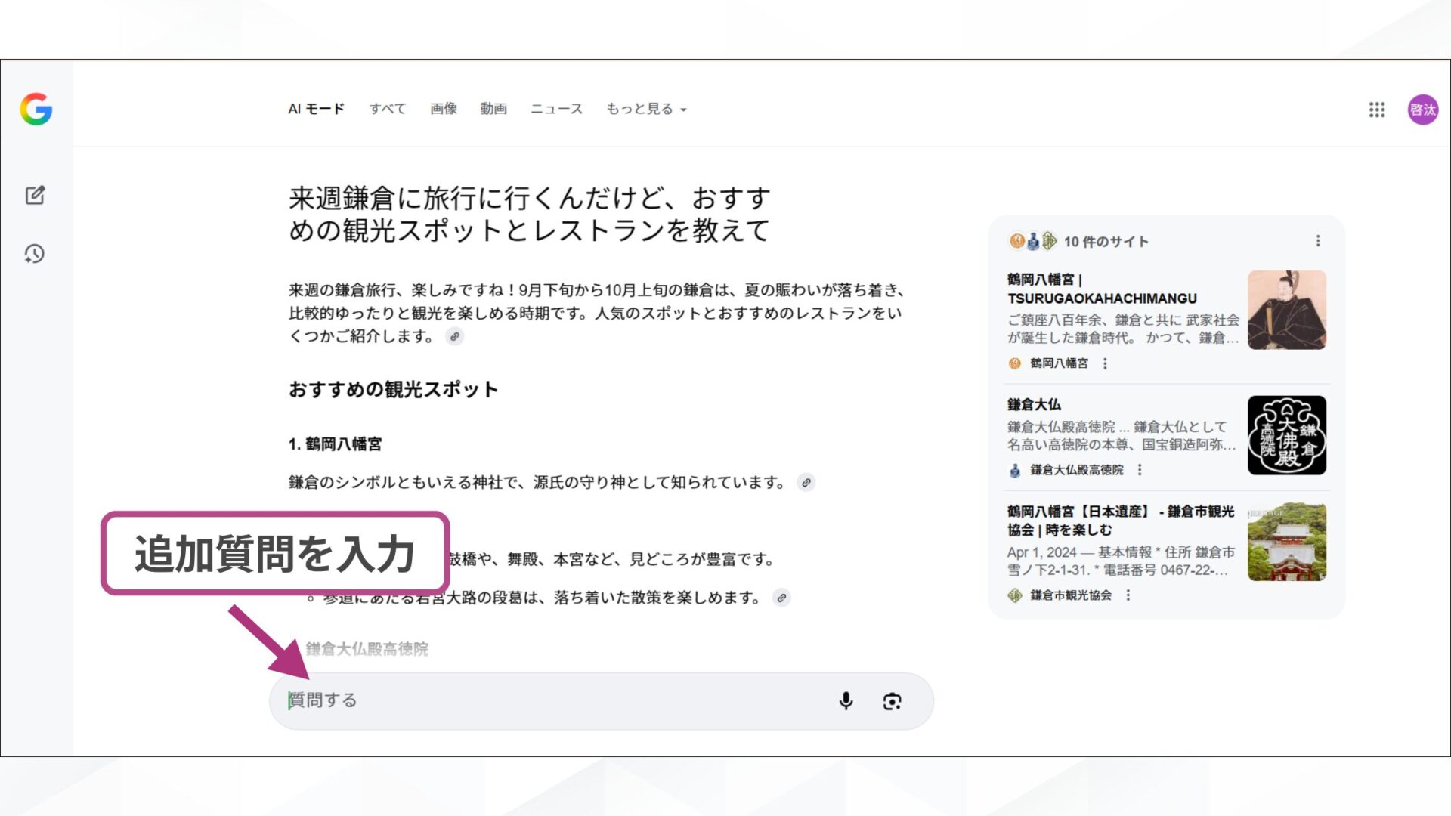Click the link icon after the intro paragraph
Screen dimensions: 1451x816
(x=454, y=337)
